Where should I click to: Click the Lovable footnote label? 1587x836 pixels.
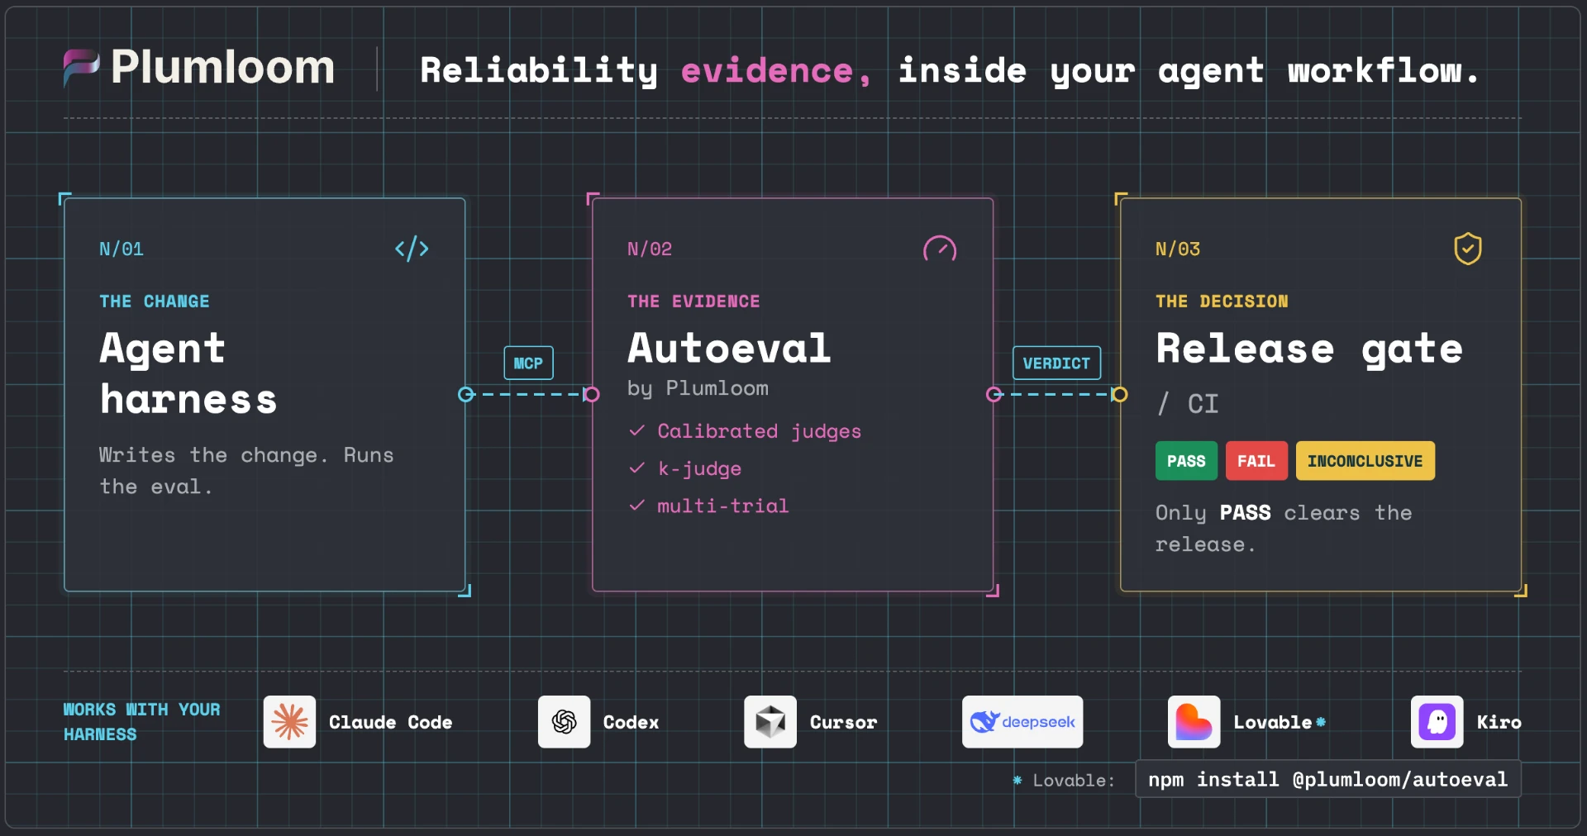1065,780
